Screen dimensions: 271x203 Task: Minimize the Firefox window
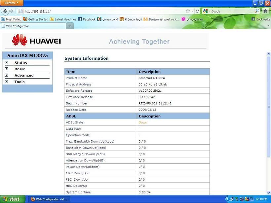click(x=255, y=3)
